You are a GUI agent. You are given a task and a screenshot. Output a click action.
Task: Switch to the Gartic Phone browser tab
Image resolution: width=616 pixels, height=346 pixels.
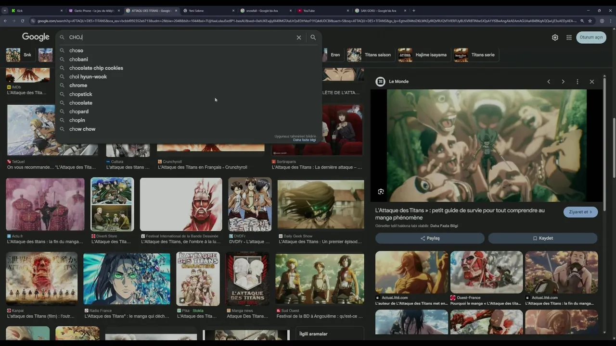pyautogui.click(x=94, y=11)
